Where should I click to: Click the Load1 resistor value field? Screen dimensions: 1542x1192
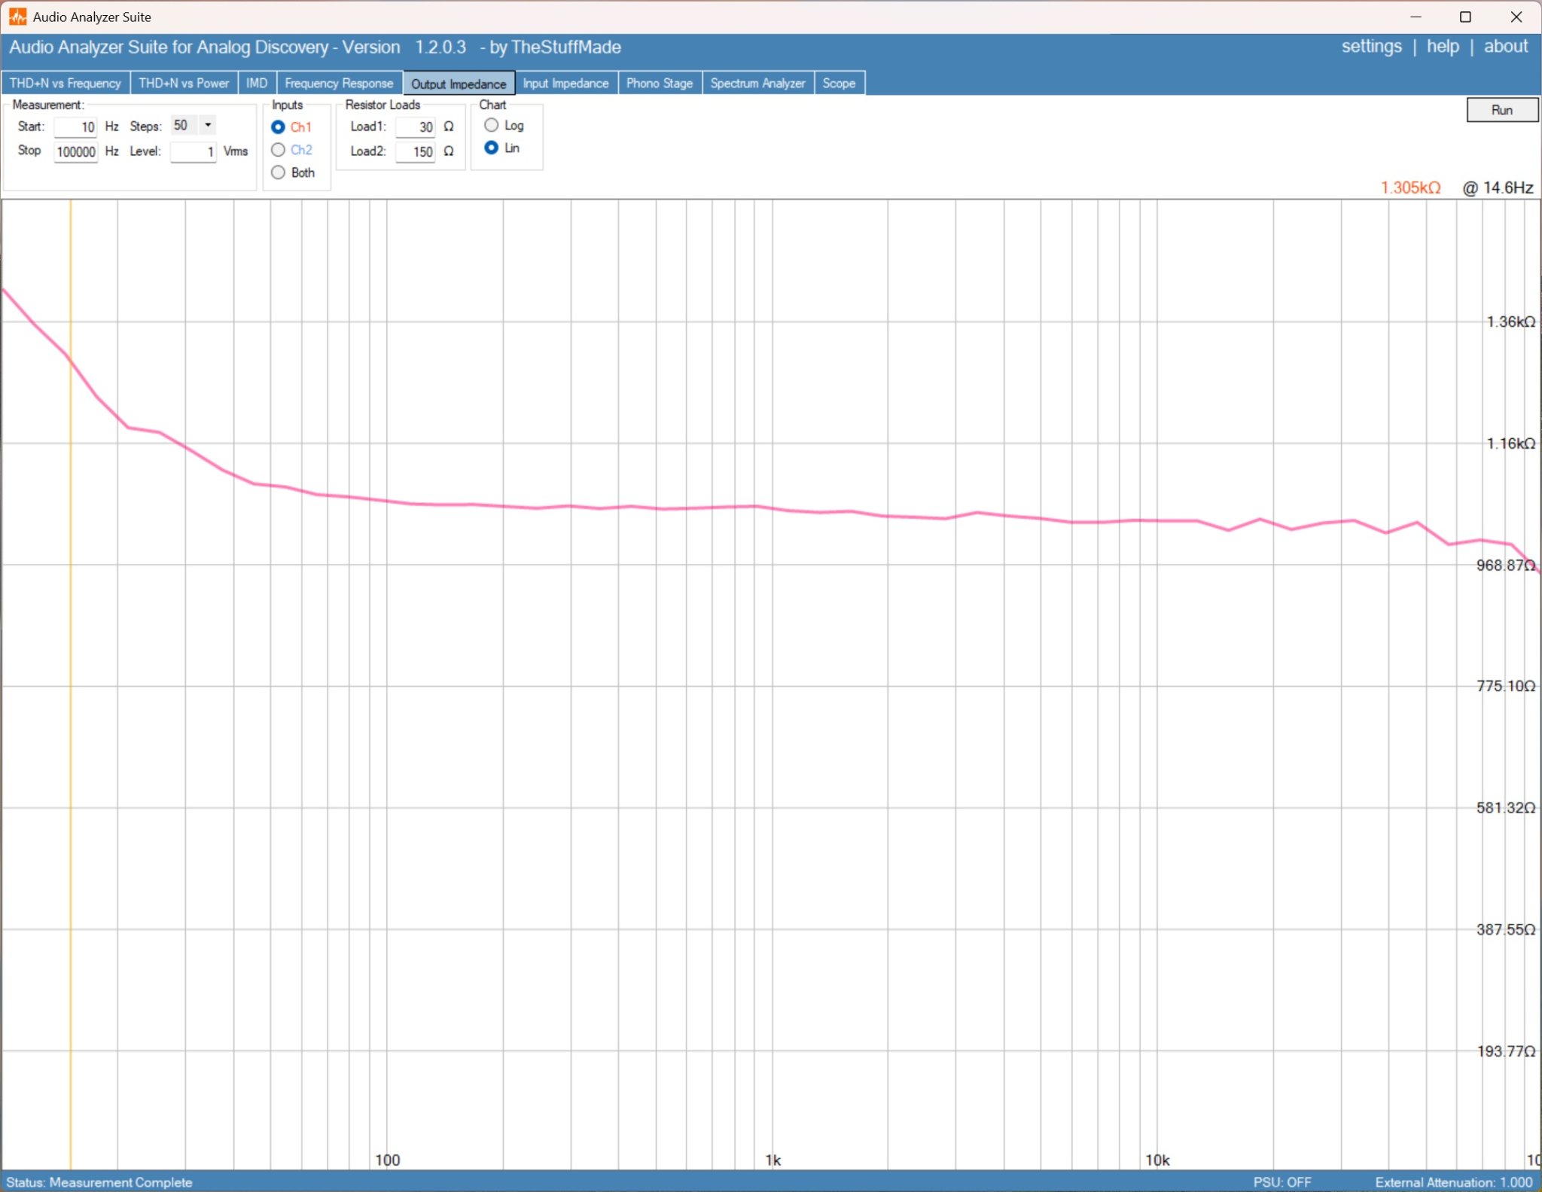pyautogui.click(x=416, y=127)
